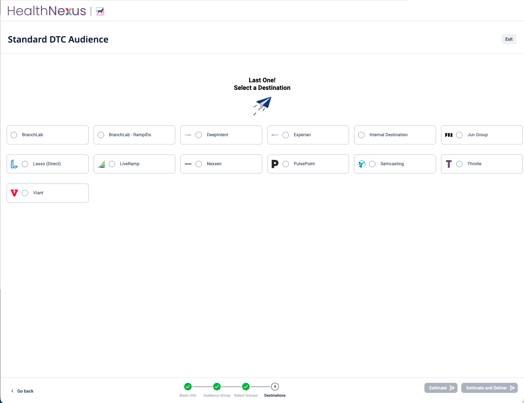Jump to the Audience Group step
This screenshot has width=524, height=403.
click(217, 387)
